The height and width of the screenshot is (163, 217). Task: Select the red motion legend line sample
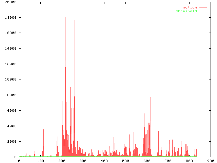[203, 7]
